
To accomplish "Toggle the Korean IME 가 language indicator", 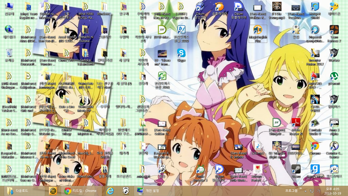I will (318, 191).
